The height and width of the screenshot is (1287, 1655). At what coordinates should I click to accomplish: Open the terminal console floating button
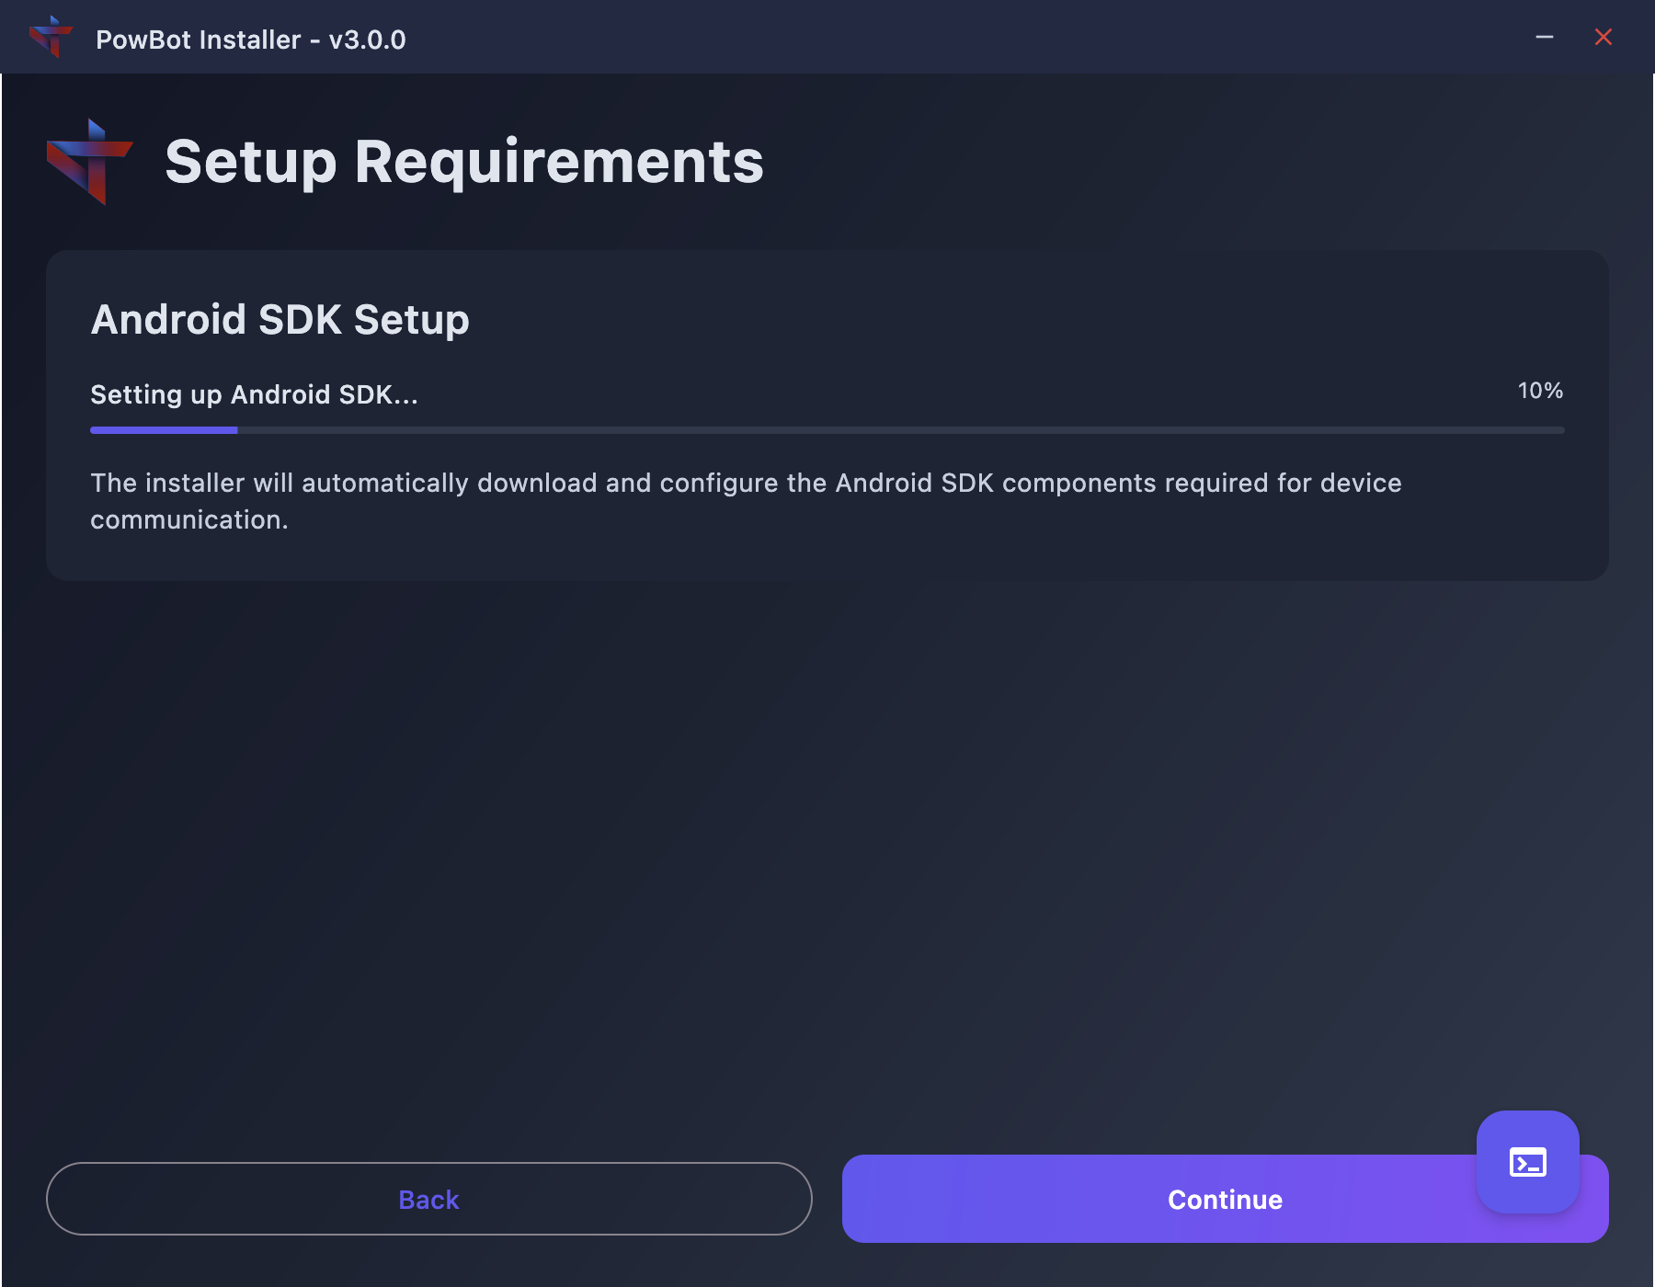(x=1527, y=1162)
